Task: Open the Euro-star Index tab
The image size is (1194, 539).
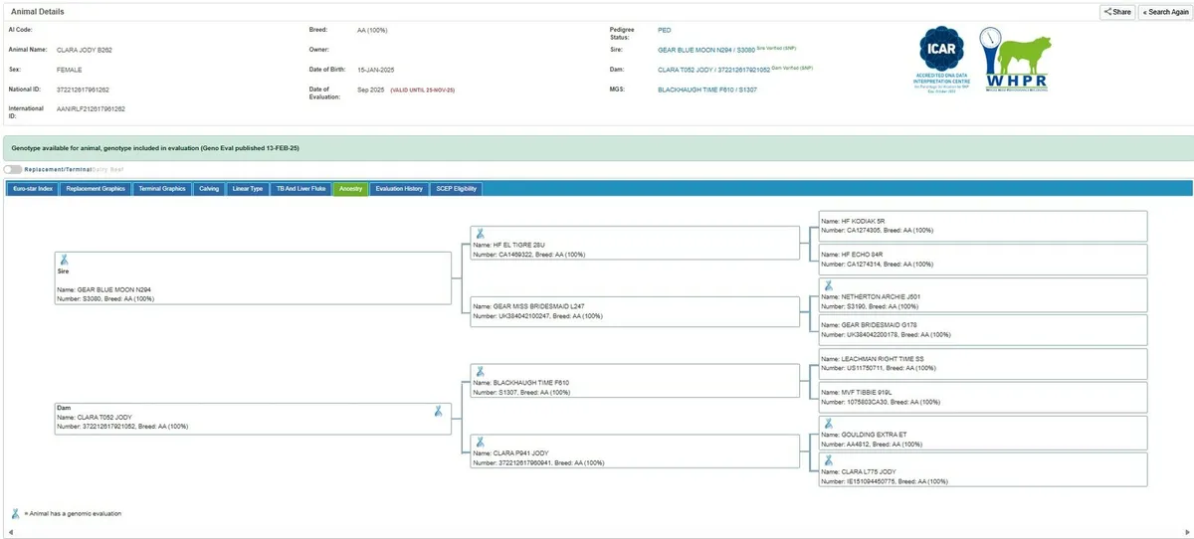Action: point(33,188)
